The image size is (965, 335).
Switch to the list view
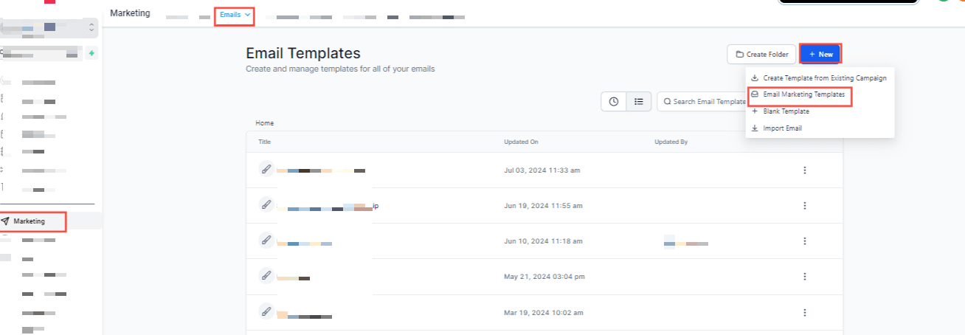[639, 102]
